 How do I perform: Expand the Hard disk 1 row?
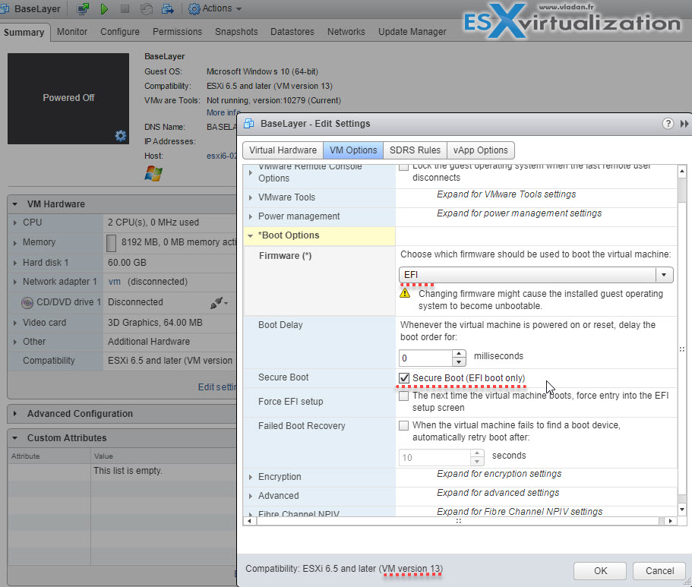click(15, 263)
